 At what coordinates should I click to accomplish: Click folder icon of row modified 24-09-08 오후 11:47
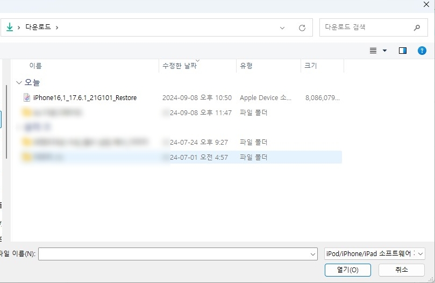coord(27,113)
